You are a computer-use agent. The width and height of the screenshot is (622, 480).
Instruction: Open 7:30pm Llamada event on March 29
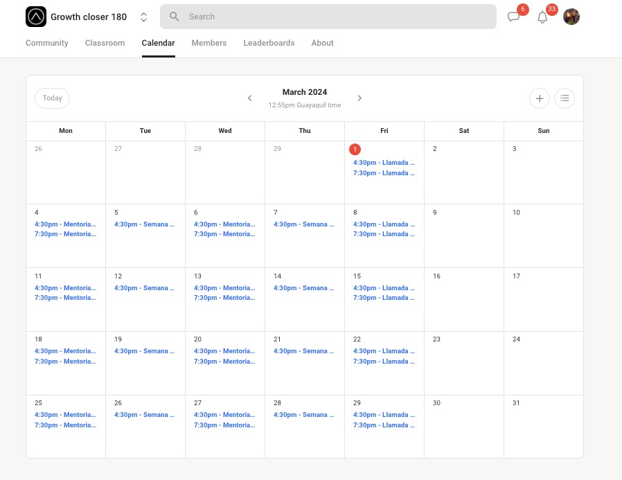pyautogui.click(x=384, y=425)
